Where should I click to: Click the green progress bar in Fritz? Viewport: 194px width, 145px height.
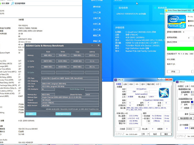(x=180, y=49)
